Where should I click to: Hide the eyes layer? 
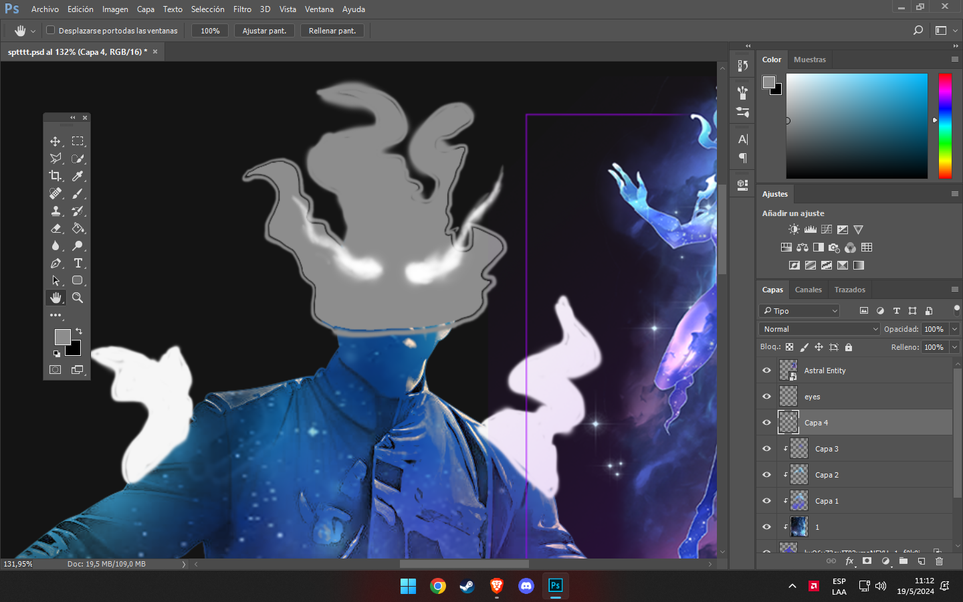(x=767, y=396)
